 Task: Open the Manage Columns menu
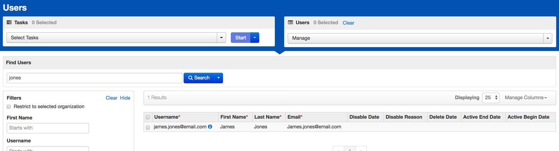point(525,98)
